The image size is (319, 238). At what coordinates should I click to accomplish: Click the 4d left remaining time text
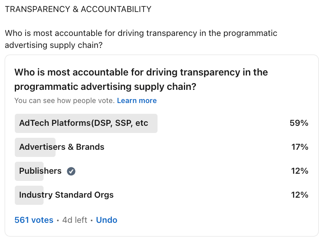point(75,220)
